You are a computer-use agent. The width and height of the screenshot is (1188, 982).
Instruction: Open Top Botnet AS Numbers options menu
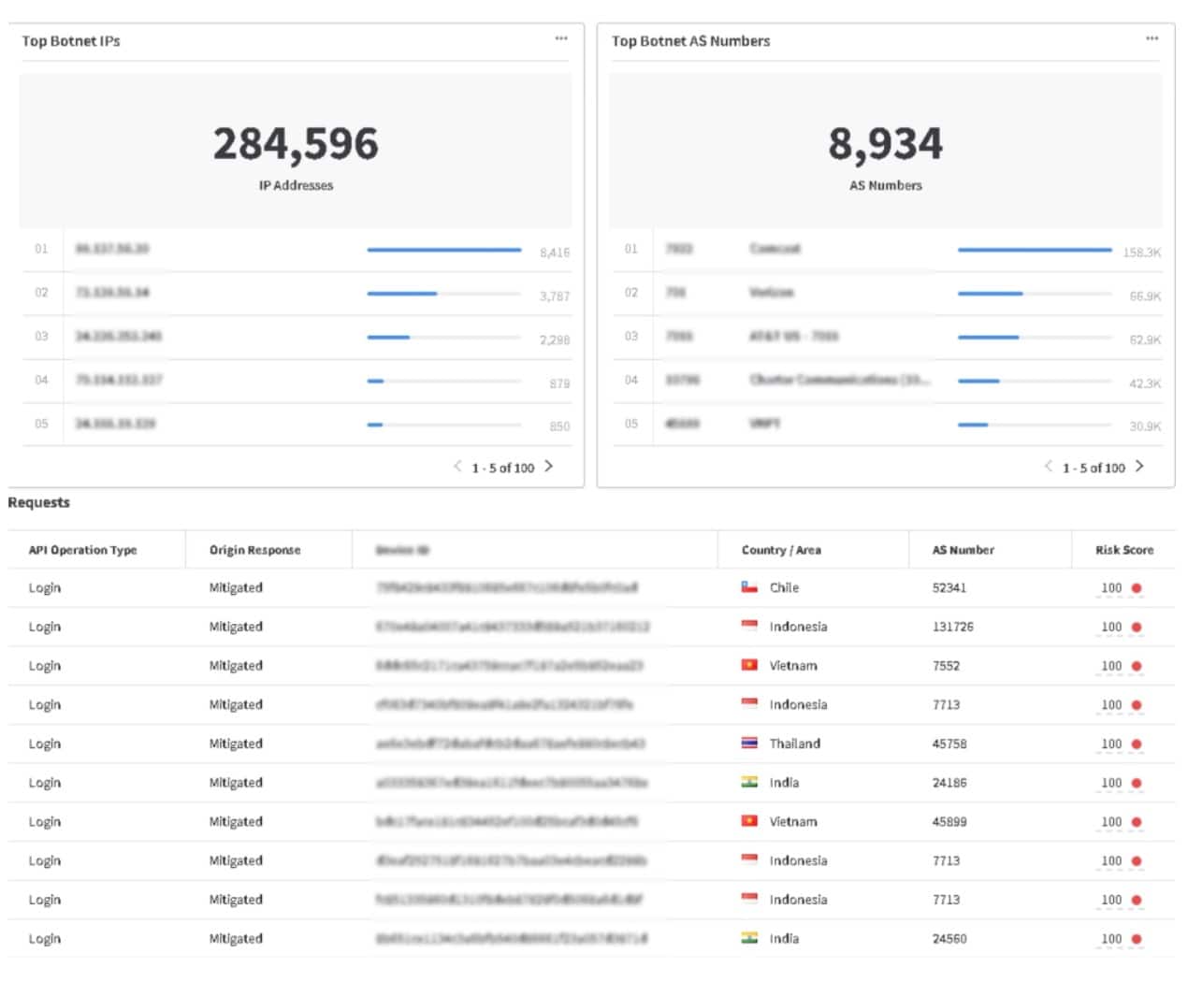coord(1152,39)
